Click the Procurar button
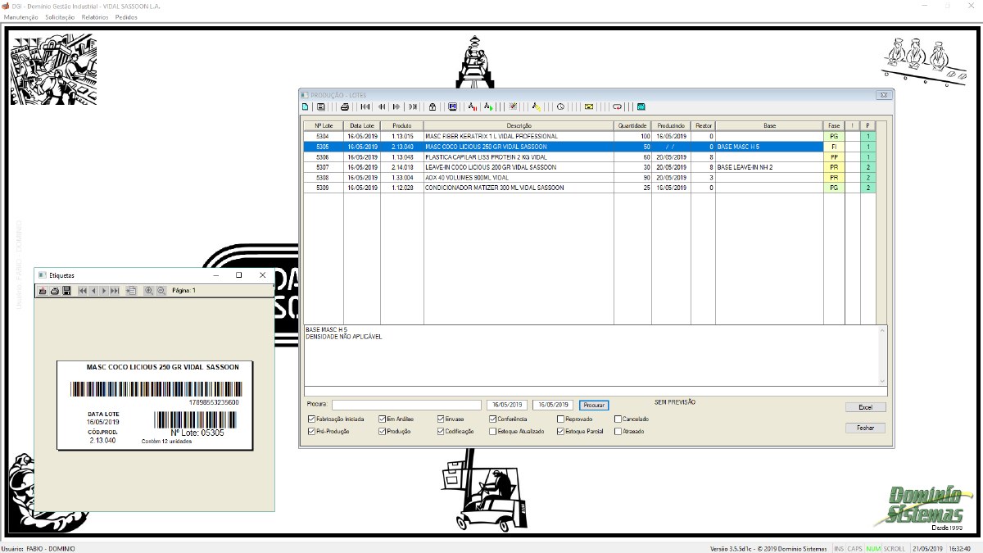The width and height of the screenshot is (983, 553). 594,405
